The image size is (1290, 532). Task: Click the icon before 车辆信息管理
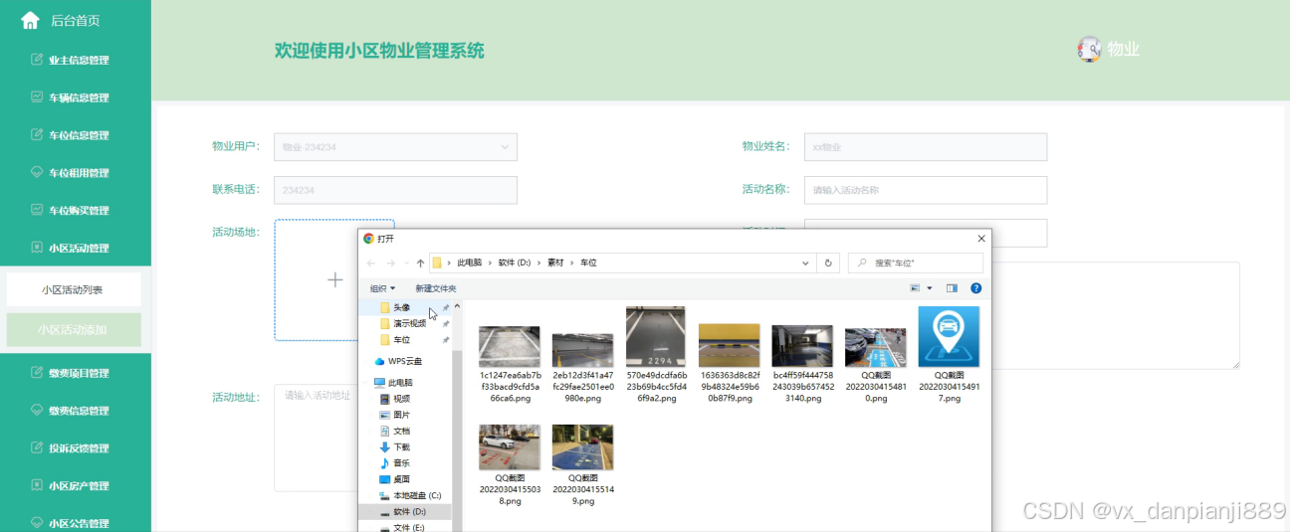click(x=38, y=97)
